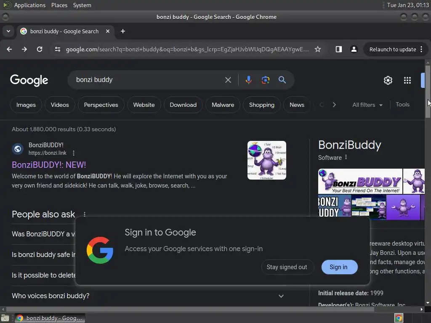The width and height of the screenshot is (431, 323).
Task: Click the BonziBUDDY result favicon
Action: 18,149
